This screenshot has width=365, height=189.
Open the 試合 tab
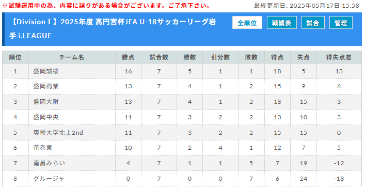coord(313,23)
